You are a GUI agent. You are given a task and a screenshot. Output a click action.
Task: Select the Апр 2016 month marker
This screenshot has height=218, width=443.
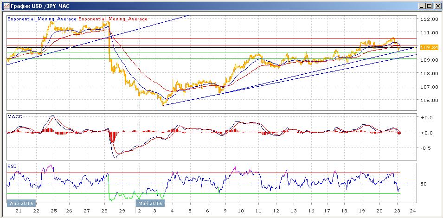pos(21,203)
